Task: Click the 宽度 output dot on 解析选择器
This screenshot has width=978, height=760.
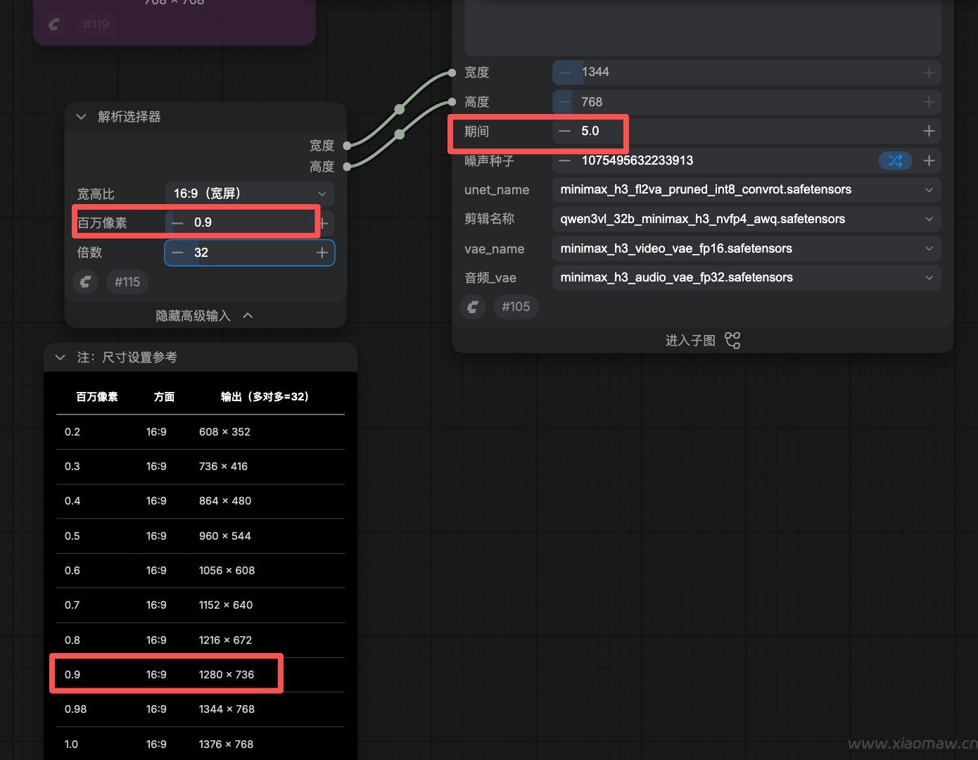Action: coord(347,146)
